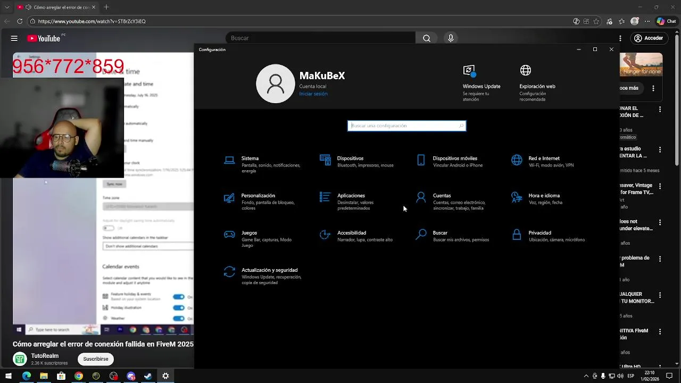Screen dimensions: 681x383
Task: Click the Acceder sign-in button
Action: tap(649, 38)
